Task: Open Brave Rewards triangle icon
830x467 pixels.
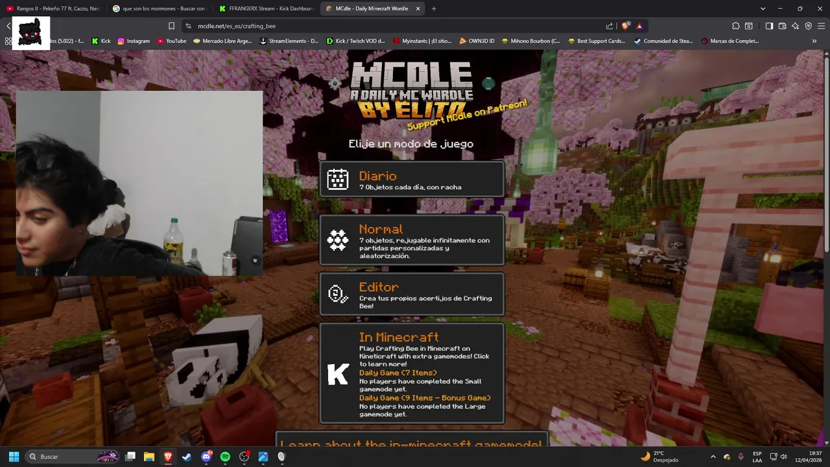Action: 639,26
